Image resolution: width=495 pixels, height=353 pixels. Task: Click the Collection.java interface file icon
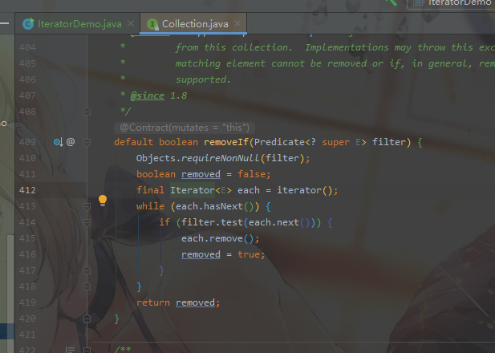point(152,23)
